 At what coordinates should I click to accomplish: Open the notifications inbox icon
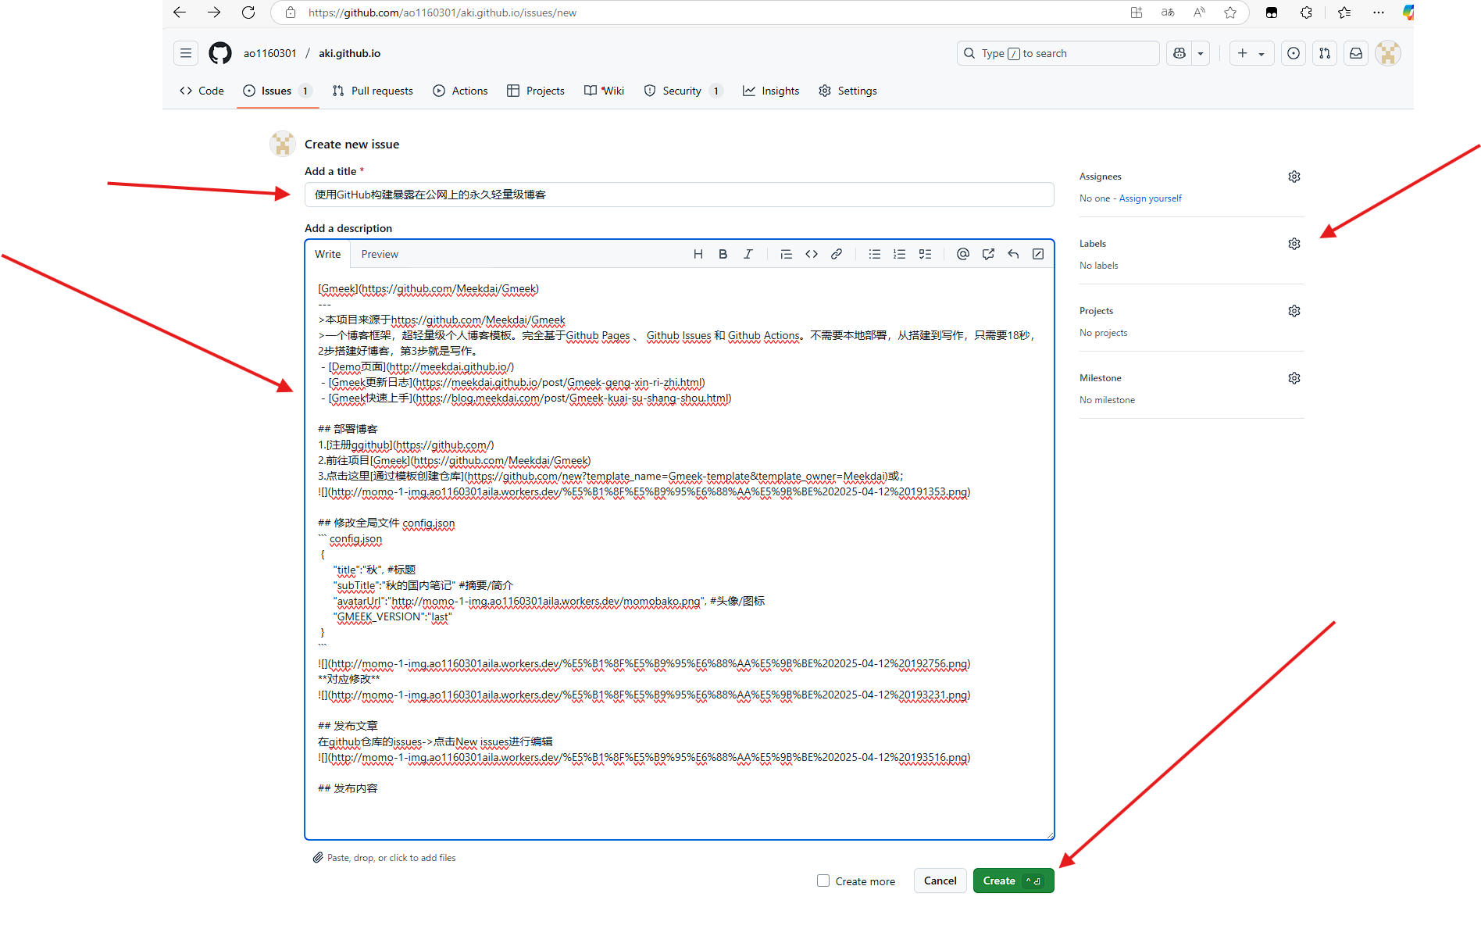[x=1356, y=53]
